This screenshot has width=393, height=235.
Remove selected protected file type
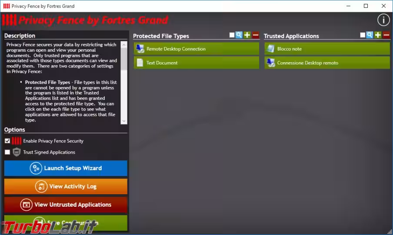[255, 35]
